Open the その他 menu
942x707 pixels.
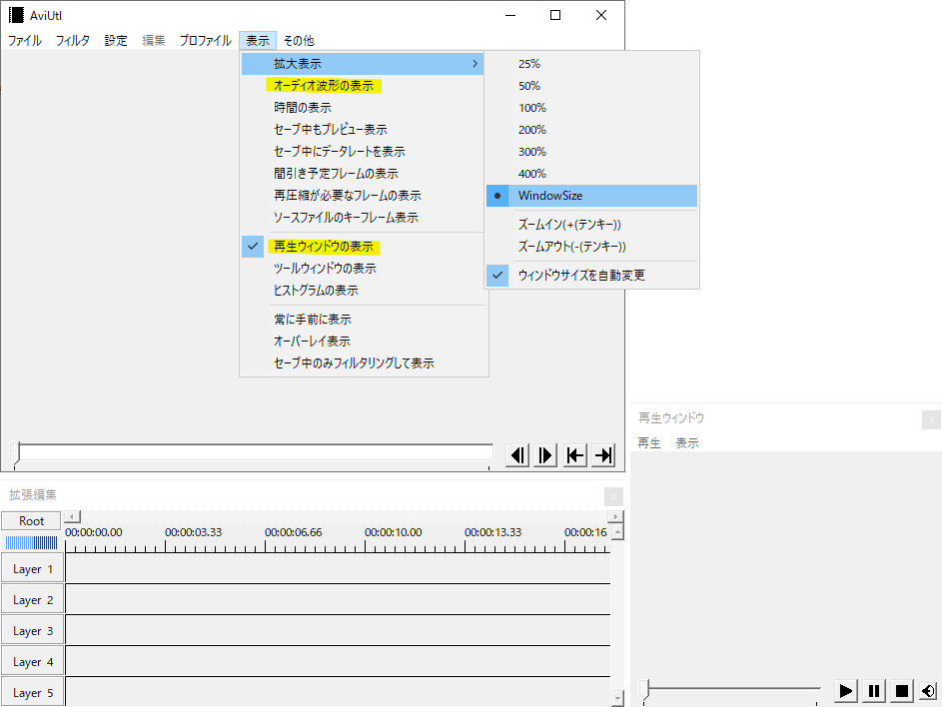[299, 41]
